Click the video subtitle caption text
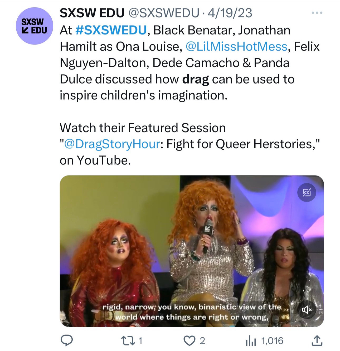This screenshot has width=340, height=351. coord(192,312)
